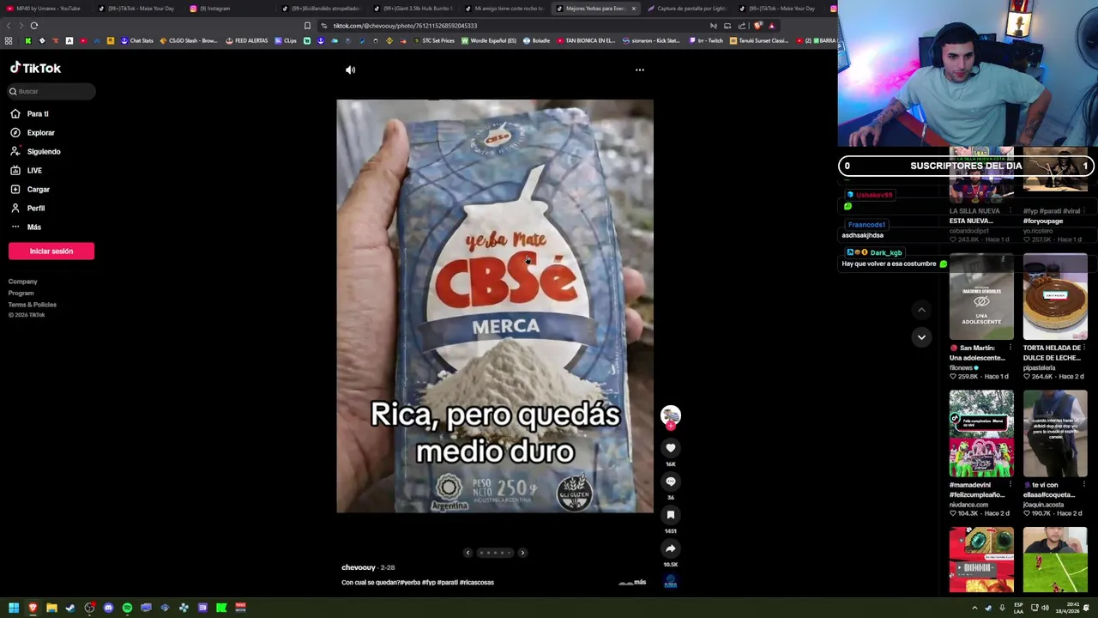
Task: Click the system volume tray icon
Action: click(x=1045, y=608)
